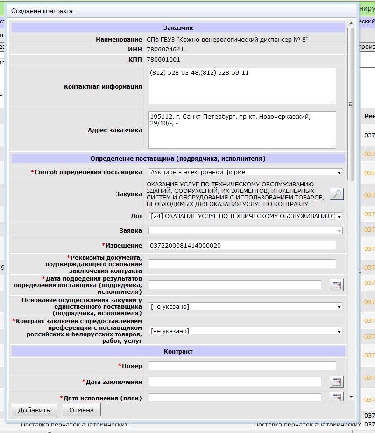The image size is (375, 433).
Task: Click the Добавить button
Action: 34,410
